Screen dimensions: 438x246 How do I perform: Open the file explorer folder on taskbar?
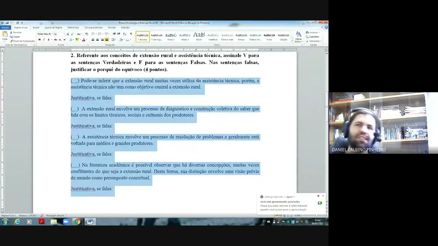[x=54, y=222]
